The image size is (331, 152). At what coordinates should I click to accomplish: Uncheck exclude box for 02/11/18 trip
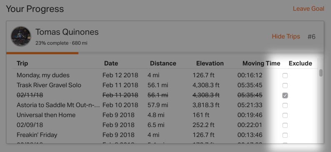click(x=285, y=96)
